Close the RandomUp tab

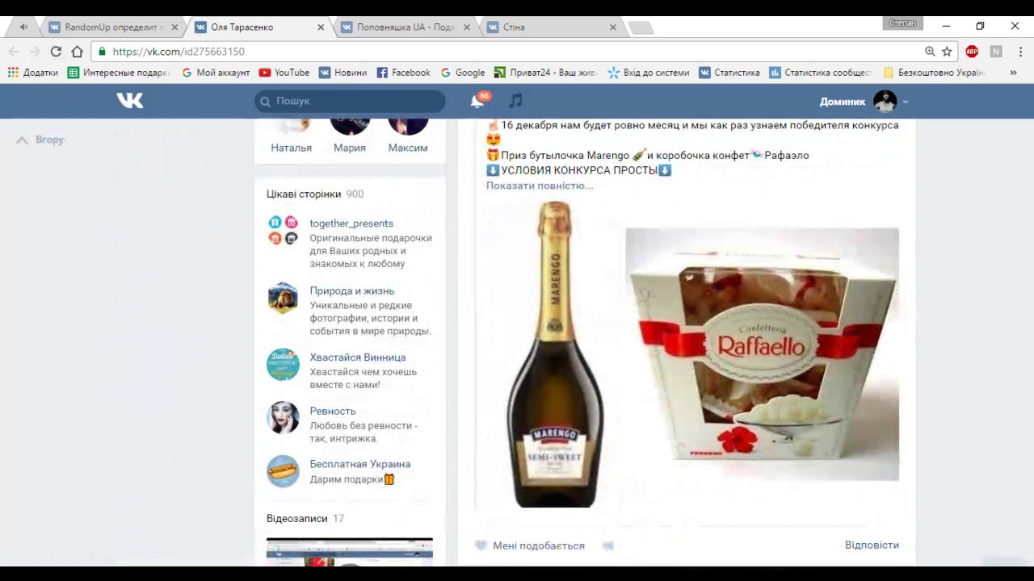174,27
